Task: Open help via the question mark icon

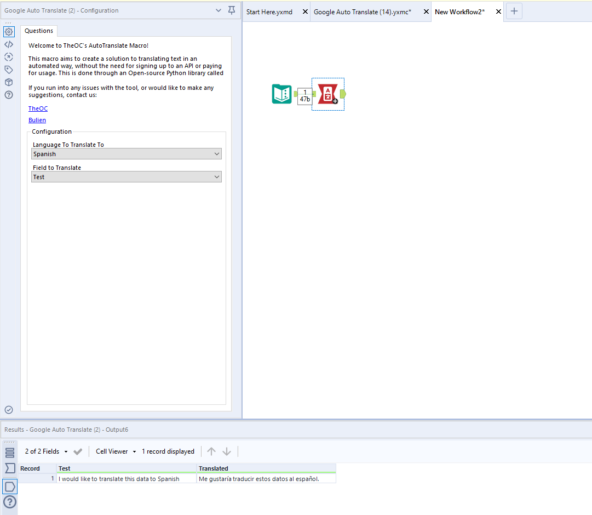Action: coord(9,94)
